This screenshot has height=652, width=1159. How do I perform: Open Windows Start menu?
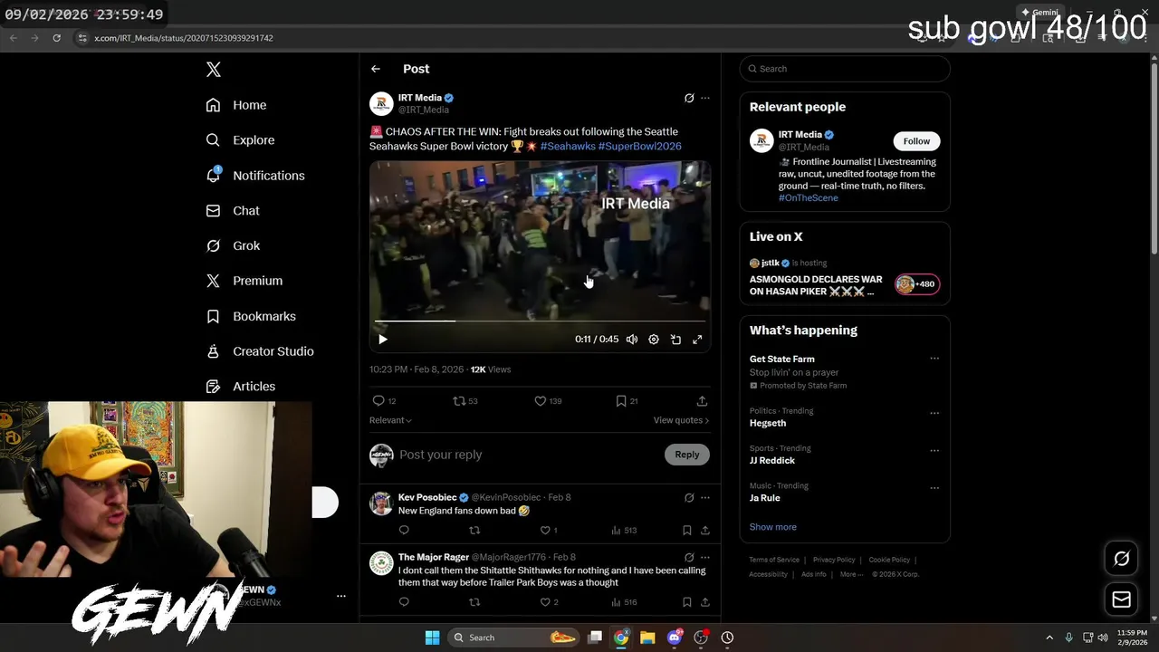click(x=432, y=638)
